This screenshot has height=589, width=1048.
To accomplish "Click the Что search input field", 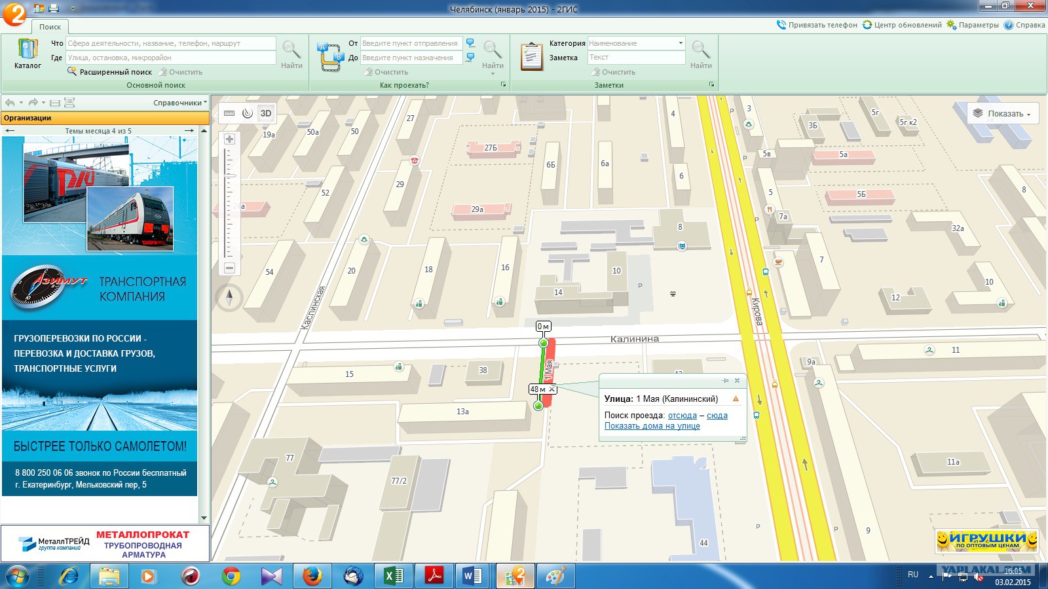I will [x=171, y=43].
